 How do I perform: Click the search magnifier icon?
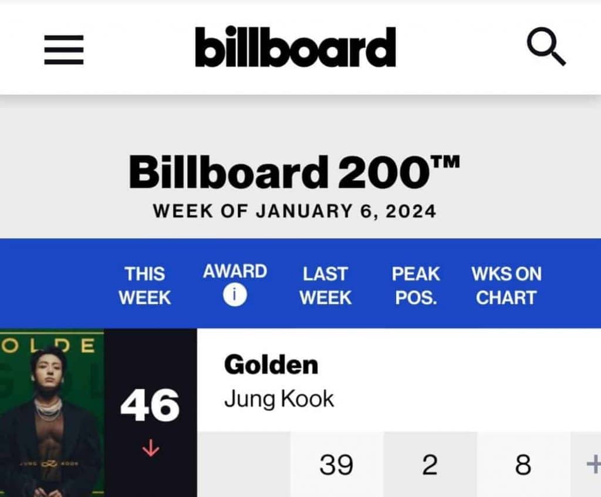point(546,48)
